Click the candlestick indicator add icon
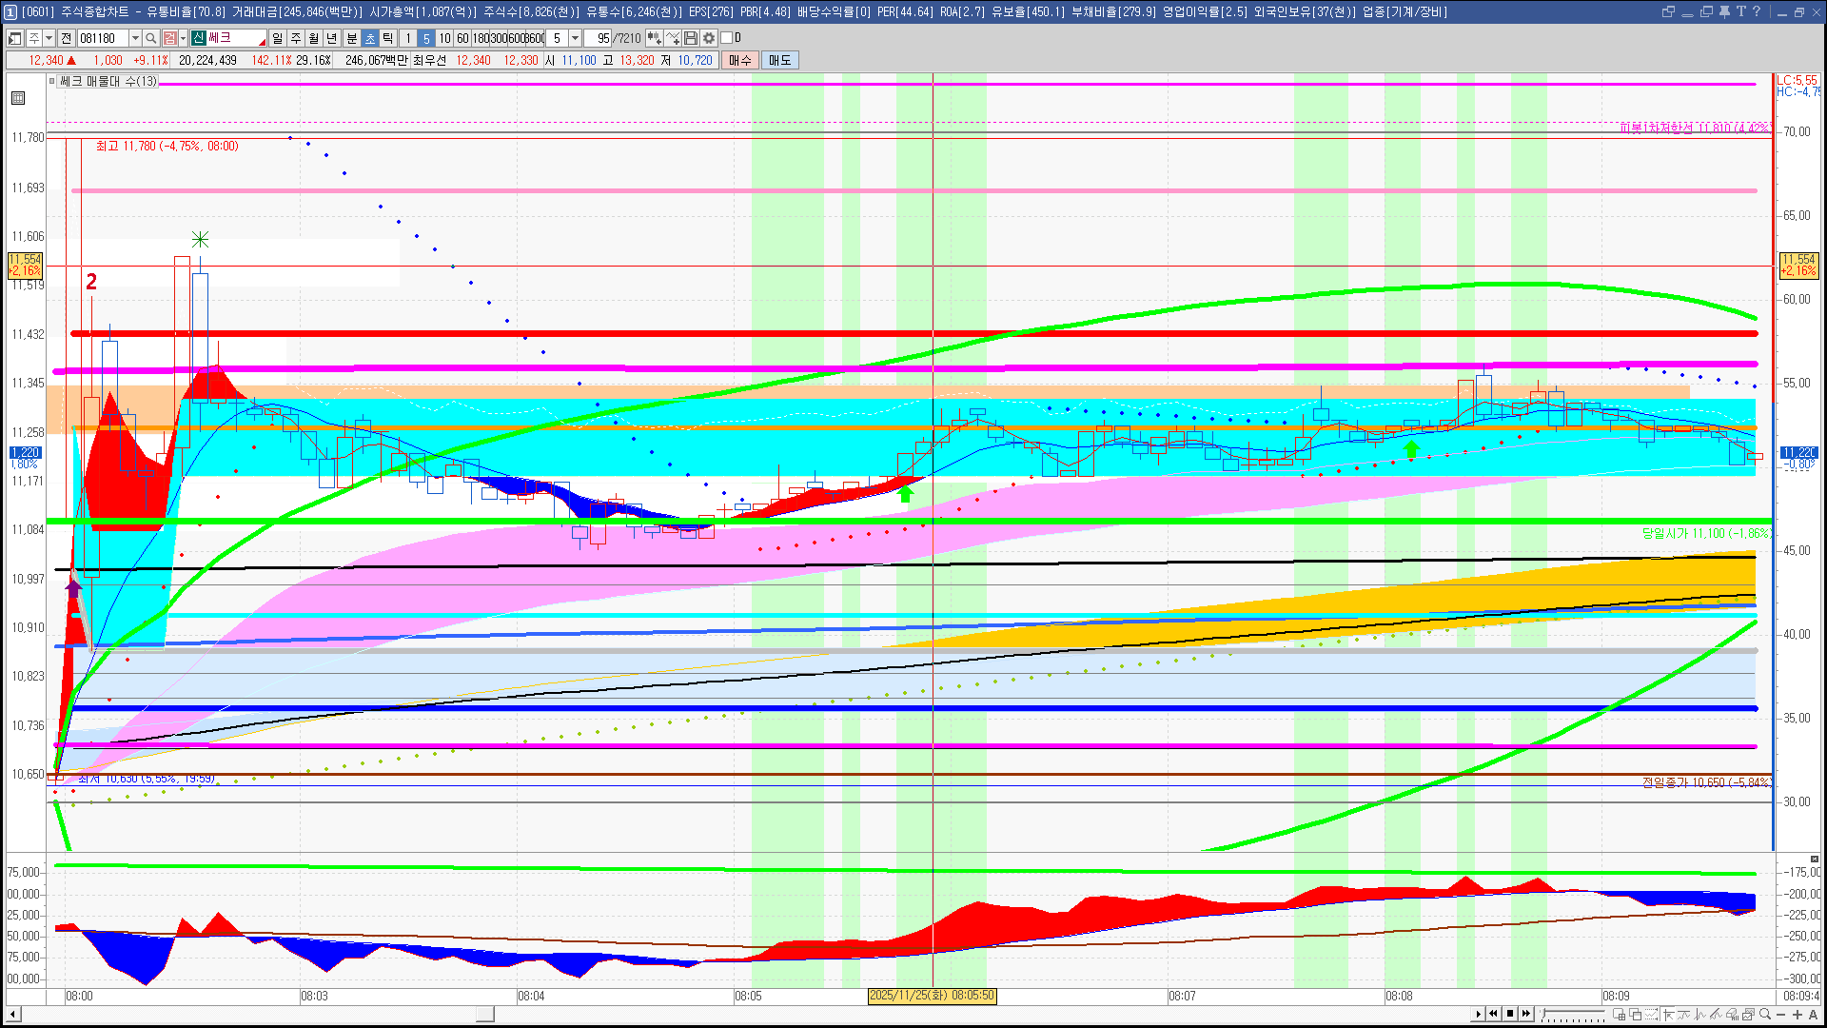The image size is (1827, 1028). pos(655,38)
